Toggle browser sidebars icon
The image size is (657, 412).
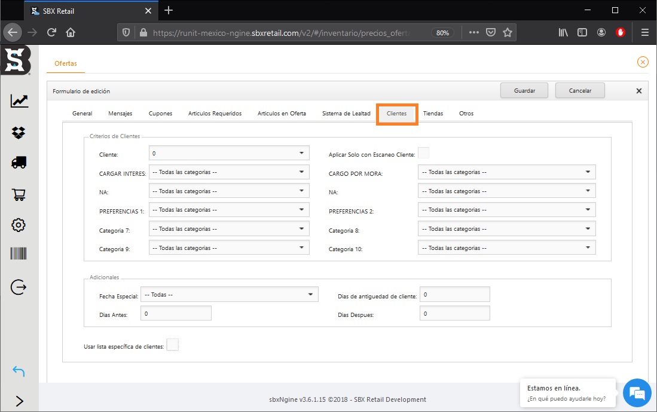coord(582,32)
